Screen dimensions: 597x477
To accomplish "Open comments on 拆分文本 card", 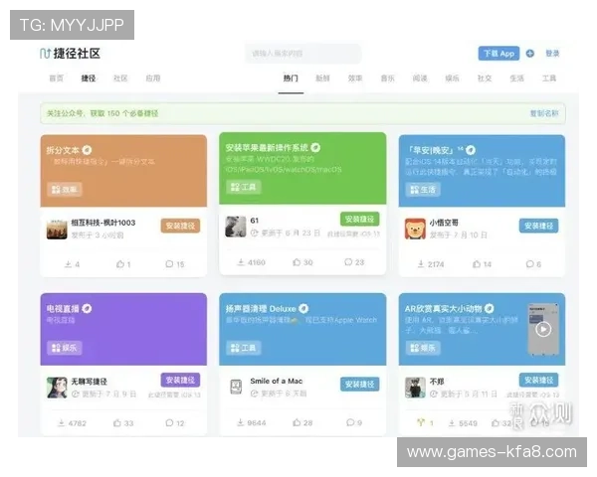I will 169,264.
